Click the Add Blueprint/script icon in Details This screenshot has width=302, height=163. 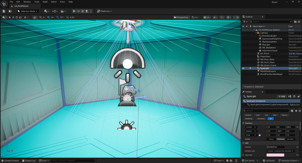[x=290, y=96]
